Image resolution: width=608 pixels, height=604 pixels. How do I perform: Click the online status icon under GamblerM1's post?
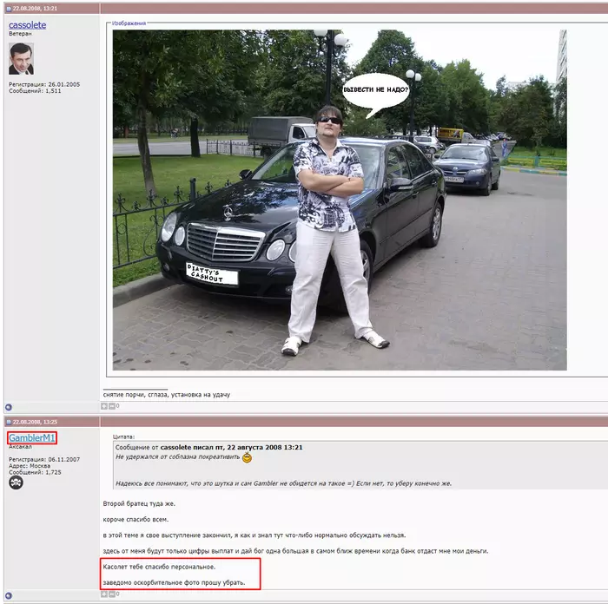[x=9, y=595]
